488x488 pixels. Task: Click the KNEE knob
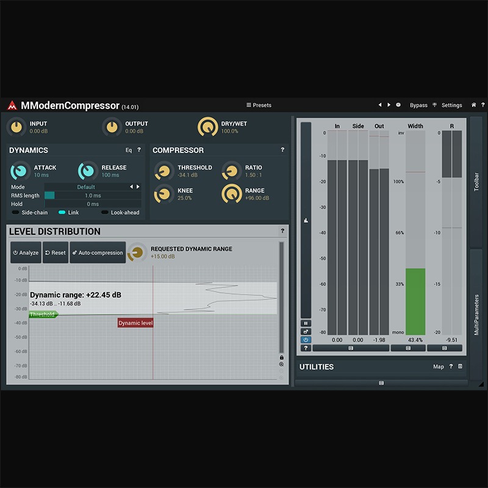(163, 194)
